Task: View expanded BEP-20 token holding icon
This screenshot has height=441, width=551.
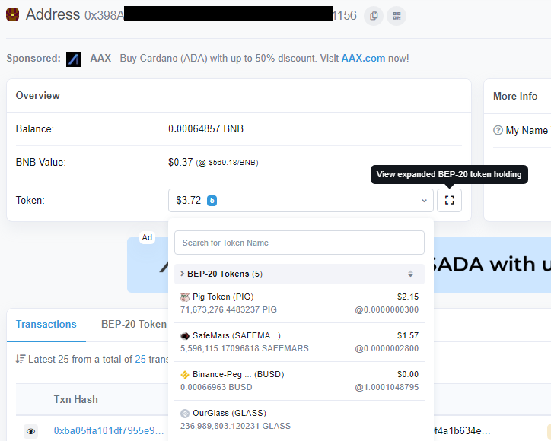Action: (x=449, y=200)
